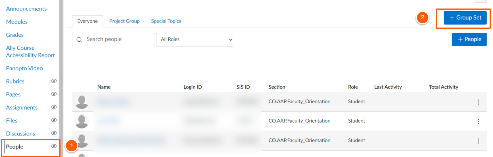Open Pages in sidebar
The width and height of the screenshot is (493, 157).
(13, 95)
